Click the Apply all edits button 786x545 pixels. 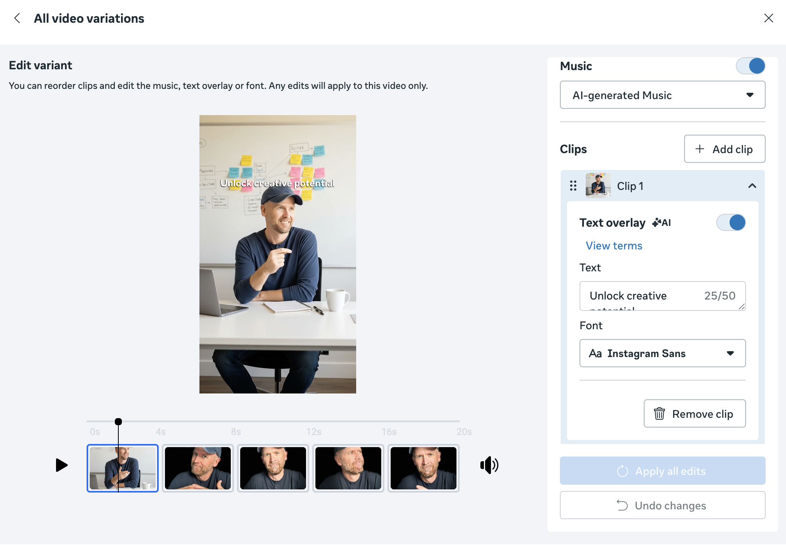pos(662,471)
